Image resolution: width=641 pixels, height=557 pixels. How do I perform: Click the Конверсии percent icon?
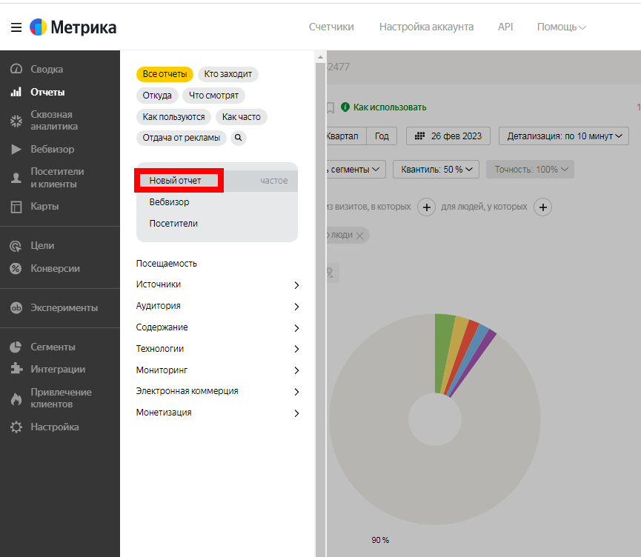tap(16, 268)
